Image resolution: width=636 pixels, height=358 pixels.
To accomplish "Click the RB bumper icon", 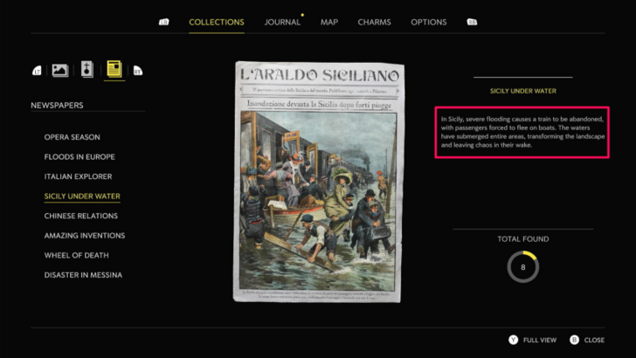I will [472, 22].
